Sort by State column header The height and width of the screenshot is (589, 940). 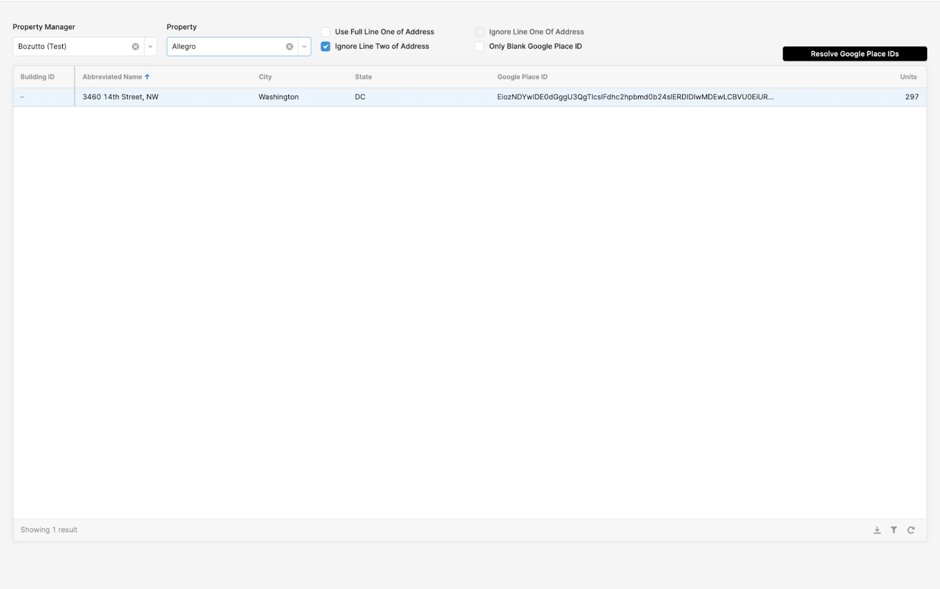pyautogui.click(x=364, y=77)
